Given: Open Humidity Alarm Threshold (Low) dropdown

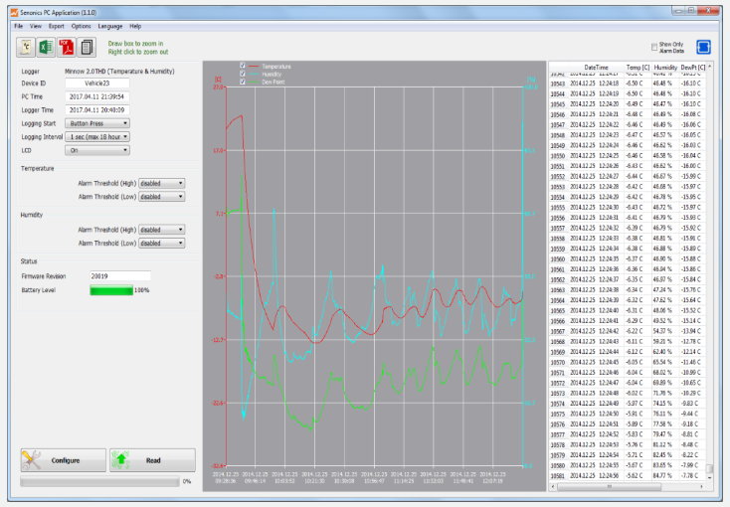Looking at the screenshot, I should point(161,243).
